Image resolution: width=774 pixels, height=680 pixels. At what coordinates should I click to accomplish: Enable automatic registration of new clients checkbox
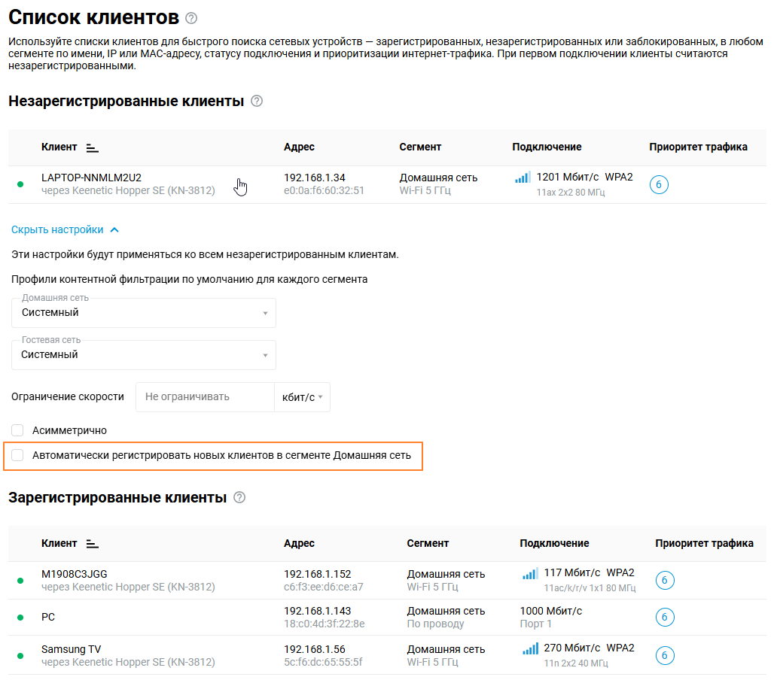18,455
